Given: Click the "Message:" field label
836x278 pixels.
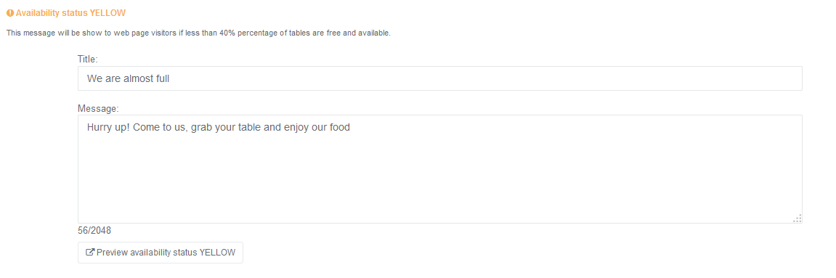Looking at the screenshot, I should [98, 109].
